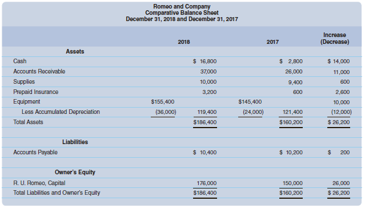
Task: Select the Total Assets increase '$ 26,200'
Action: click(339, 122)
